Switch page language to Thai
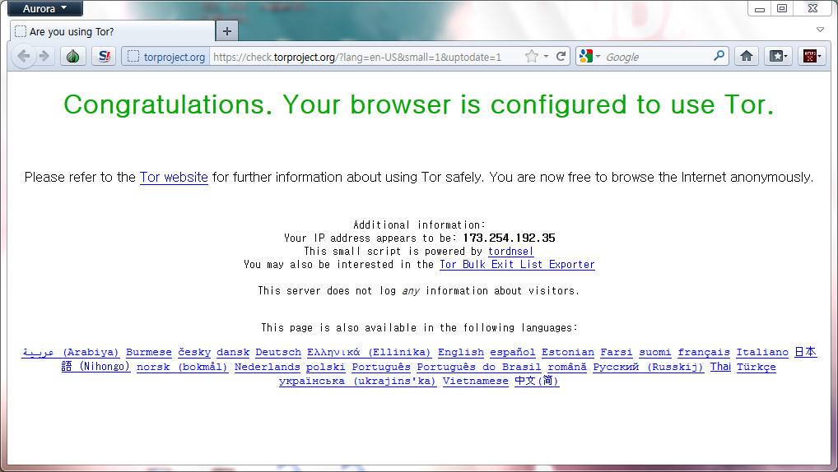 click(720, 366)
